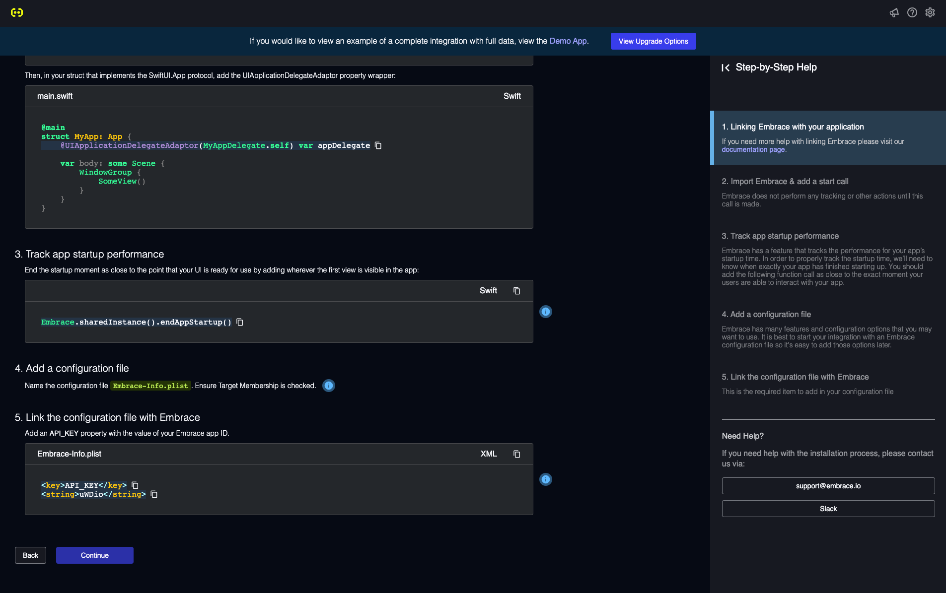946x593 pixels.
Task: Open the help question mark icon
Action: [x=912, y=12]
